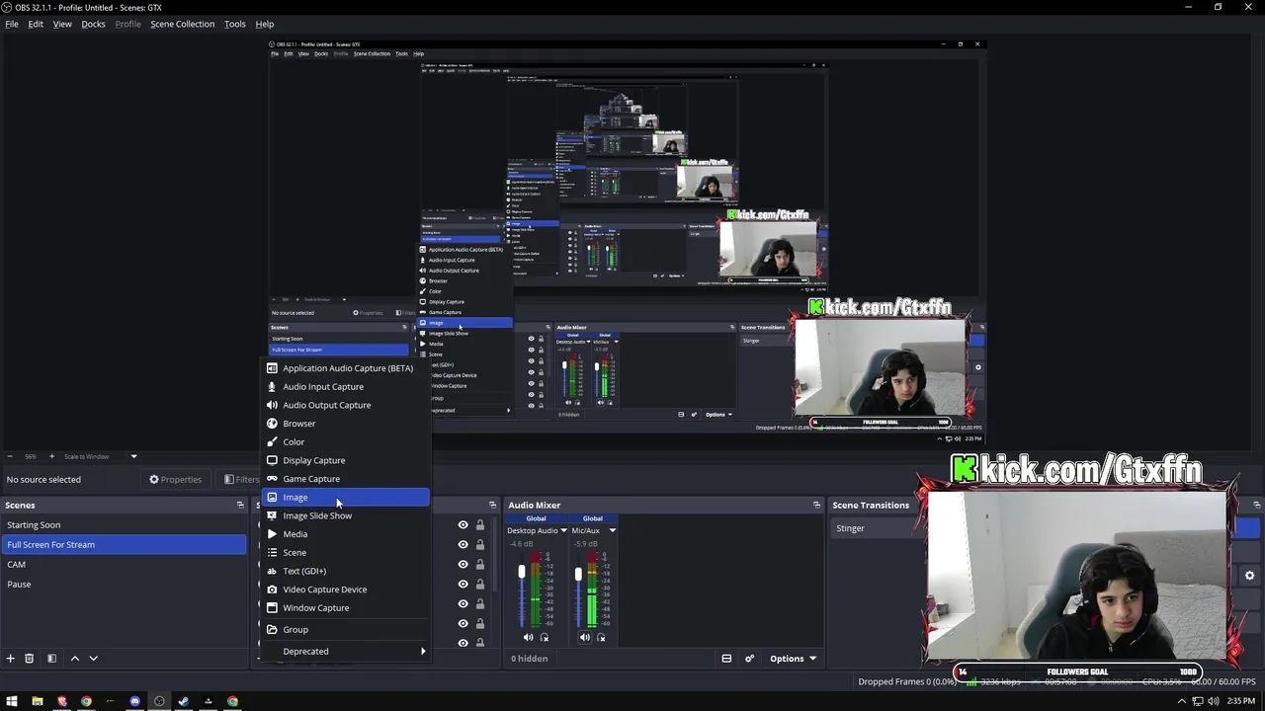Add a Display Capture source
1265x711 pixels.
tap(346, 460)
